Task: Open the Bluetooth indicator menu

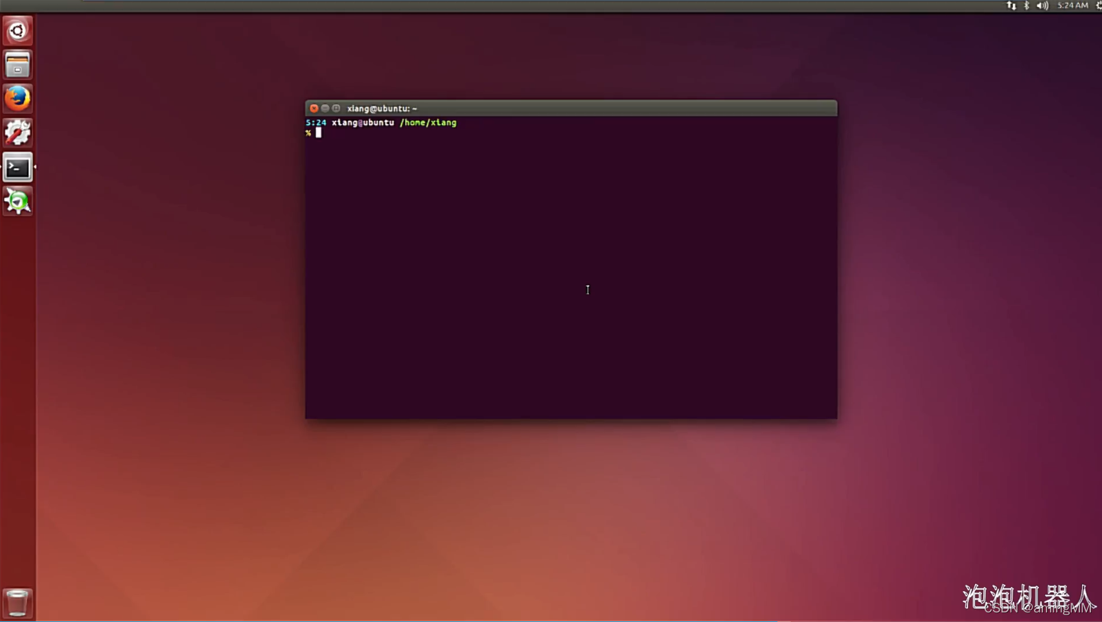Action: pyautogui.click(x=1026, y=5)
